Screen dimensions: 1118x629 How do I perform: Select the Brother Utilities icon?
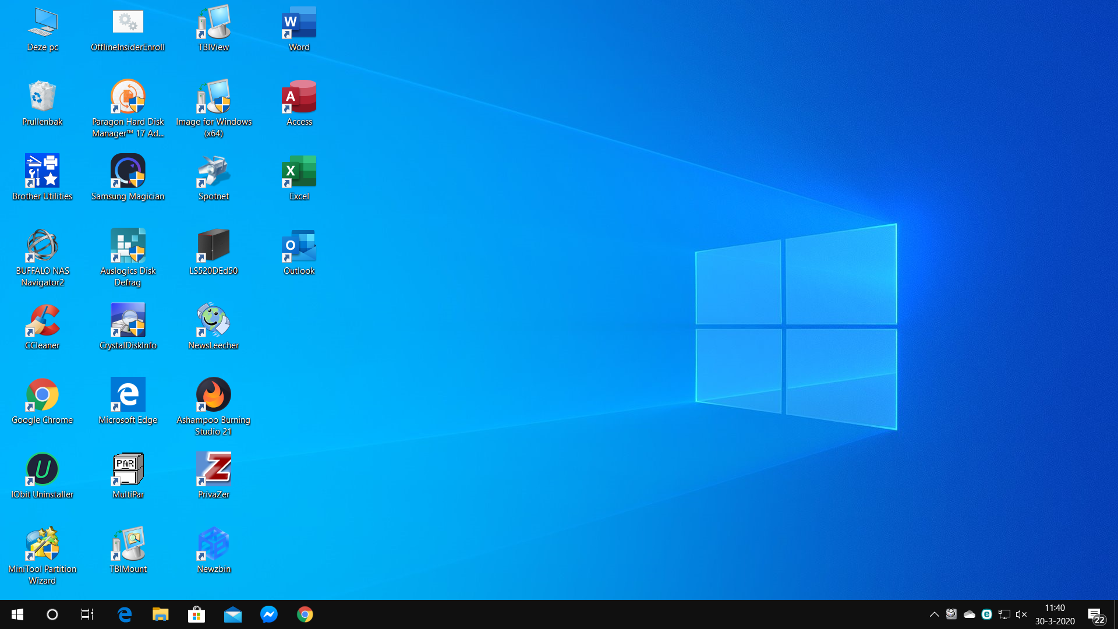(x=43, y=178)
